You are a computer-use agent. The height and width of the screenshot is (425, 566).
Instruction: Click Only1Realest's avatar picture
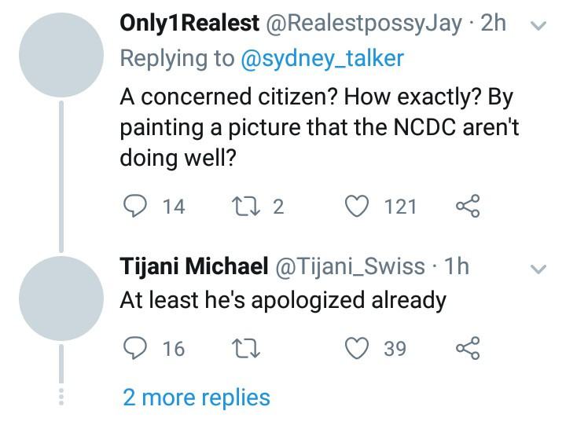pos(61,55)
